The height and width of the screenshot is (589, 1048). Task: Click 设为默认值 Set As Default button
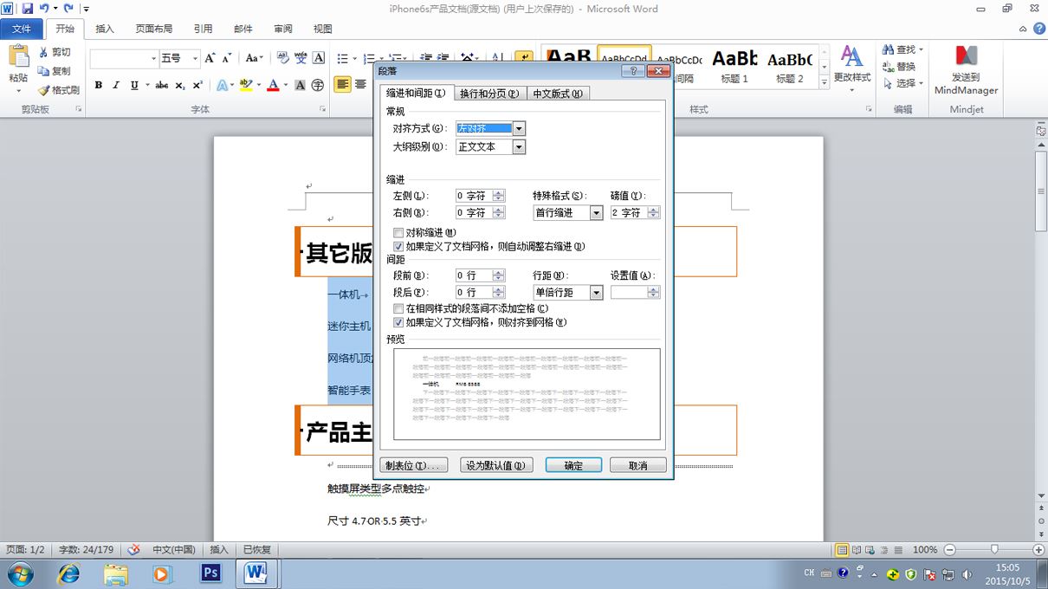(x=496, y=465)
